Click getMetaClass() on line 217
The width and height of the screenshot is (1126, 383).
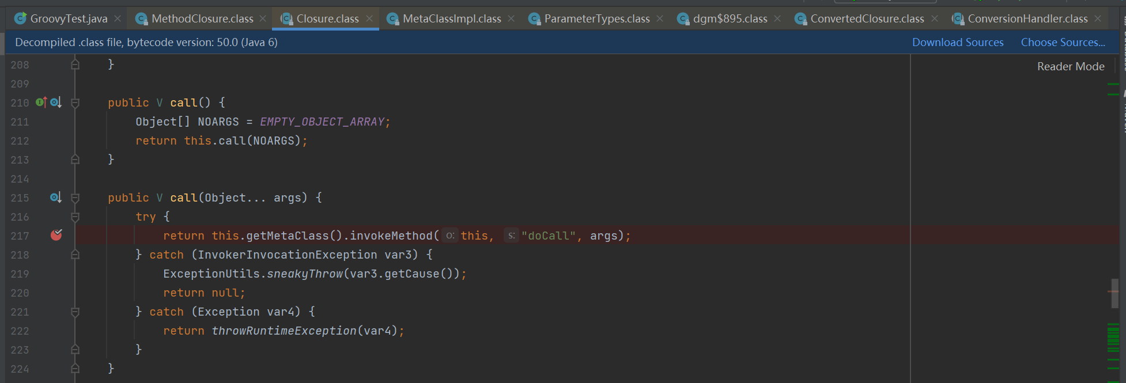(295, 236)
